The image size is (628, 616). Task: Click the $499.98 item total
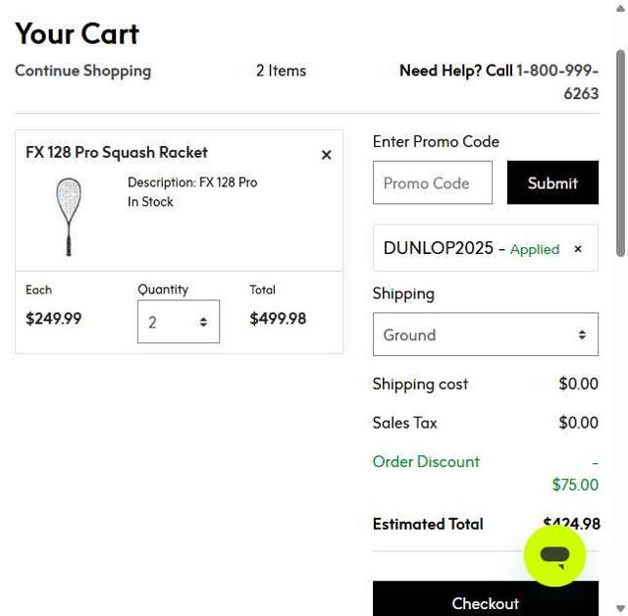278,319
